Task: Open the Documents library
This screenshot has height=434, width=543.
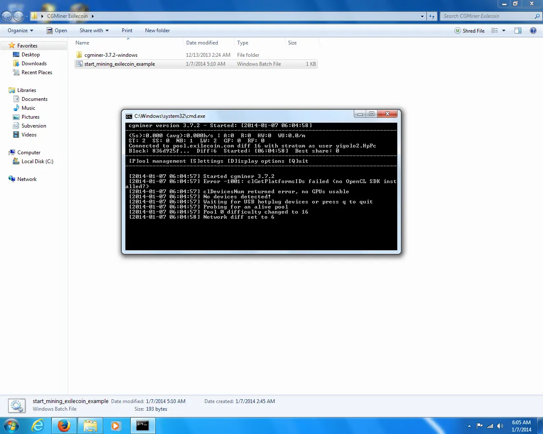Action: pyautogui.click(x=34, y=99)
